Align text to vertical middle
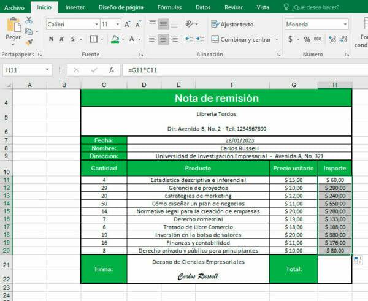Screen dimensions: 368x301 point(163,24)
